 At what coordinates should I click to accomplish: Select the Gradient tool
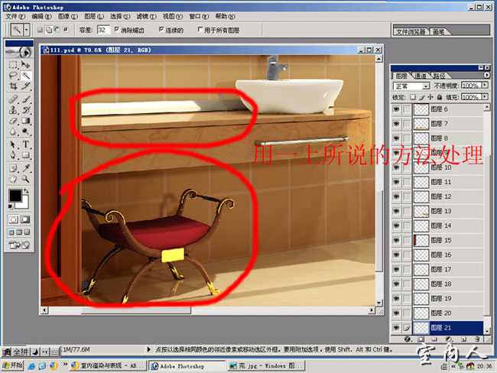pyautogui.click(x=25, y=121)
